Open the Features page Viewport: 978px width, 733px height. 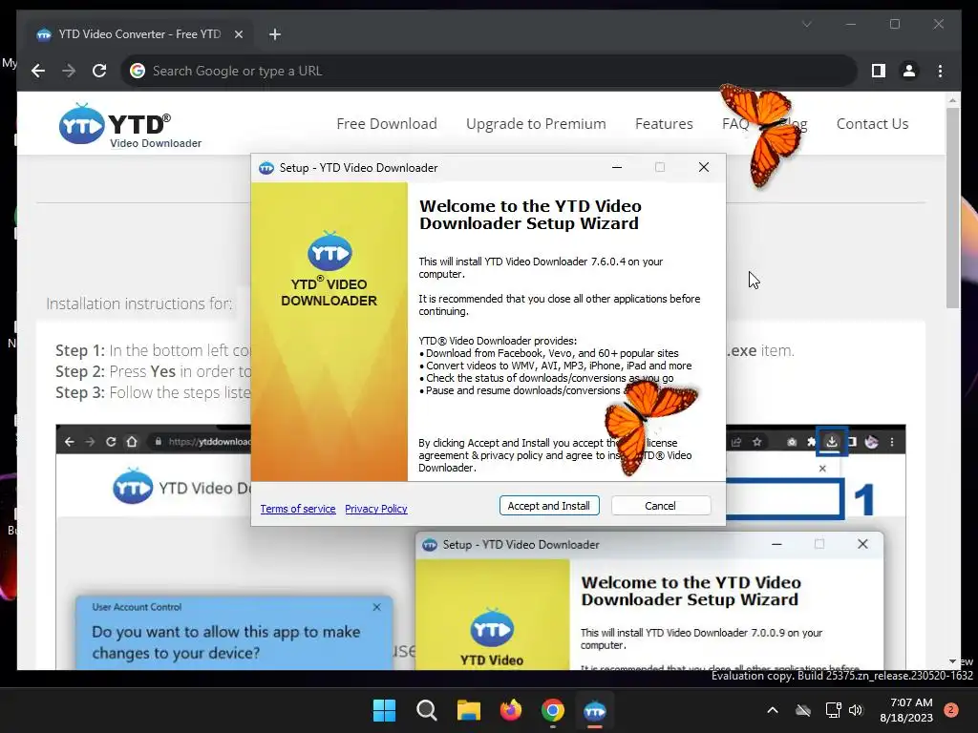(x=664, y=123)
